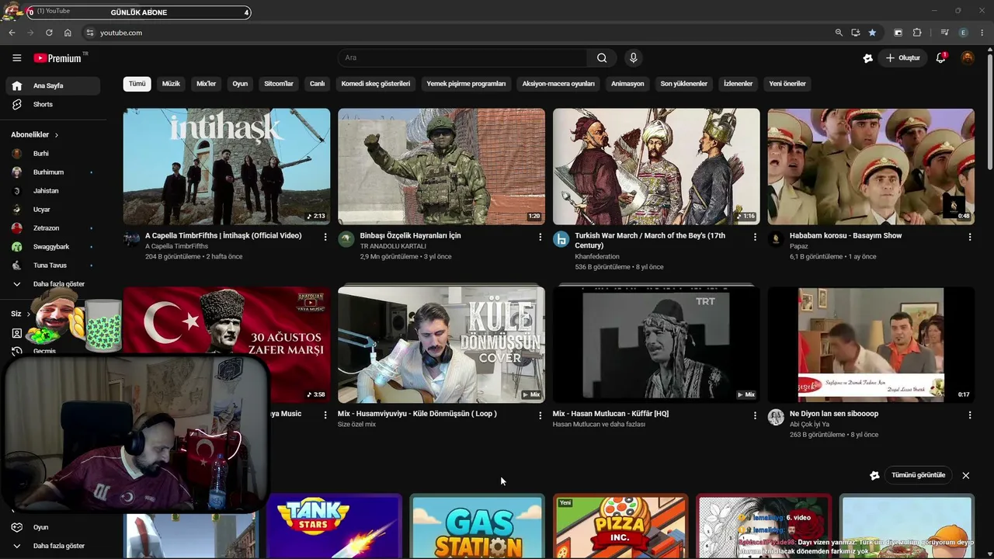Screen dimensions: 994x559
Task: Play the intihaşk video thumbnail
Action: 227,167
